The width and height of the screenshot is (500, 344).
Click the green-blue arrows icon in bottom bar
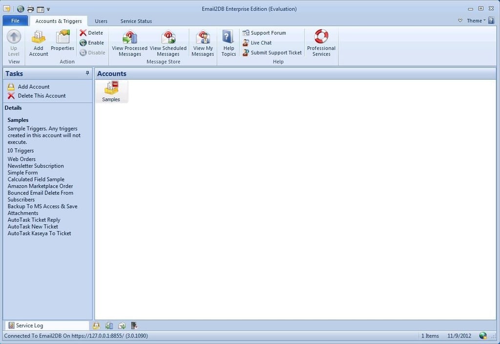point(109,325)
